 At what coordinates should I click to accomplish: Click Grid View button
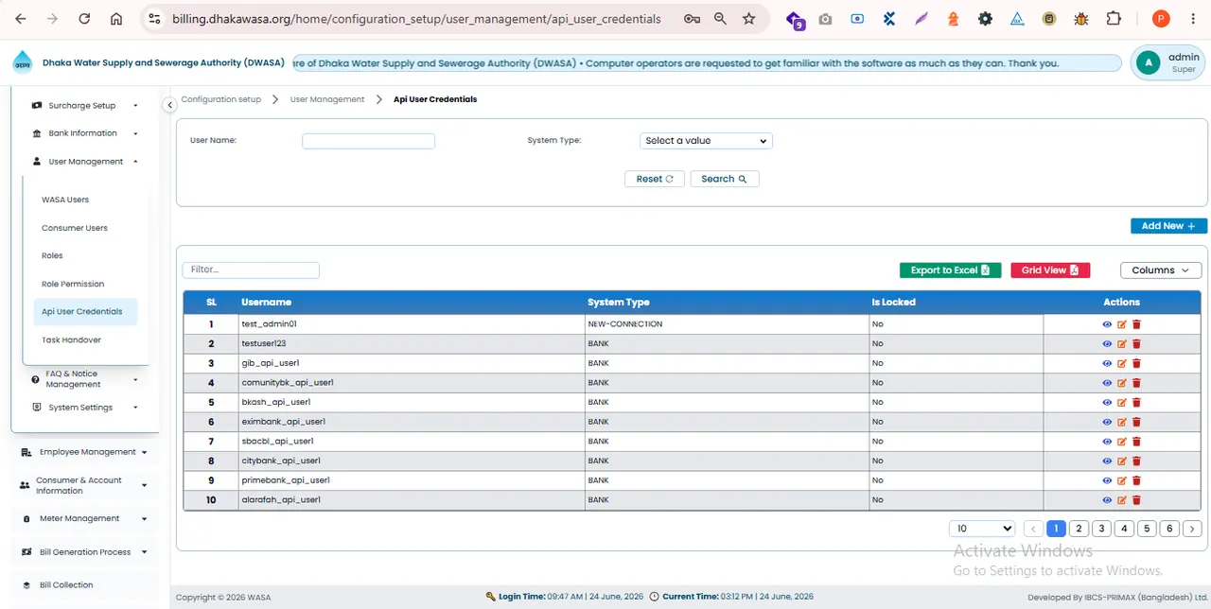pyautogui.click(x=1050, y=270)
